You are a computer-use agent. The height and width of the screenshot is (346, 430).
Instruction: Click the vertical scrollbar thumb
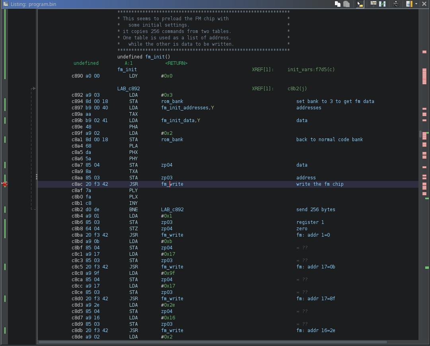tap(420, 134)
